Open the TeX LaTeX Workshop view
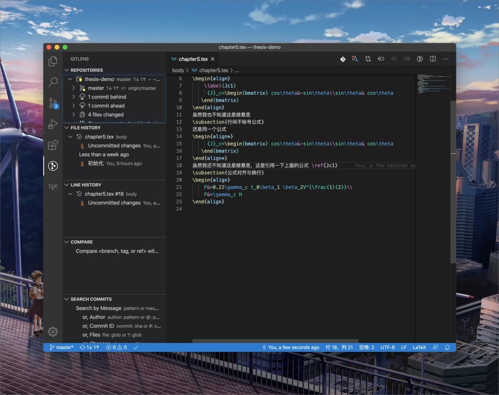The width and height of the screenshot is (499, 395). tap(53, 186)
